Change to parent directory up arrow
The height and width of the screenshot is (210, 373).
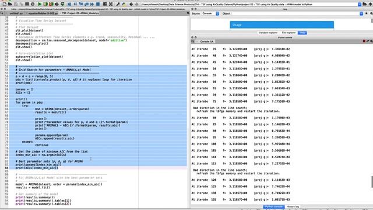pos(371,4)
